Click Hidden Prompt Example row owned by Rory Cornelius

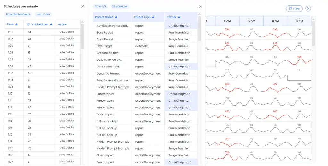pyautogui.click(x=145, y=87)
